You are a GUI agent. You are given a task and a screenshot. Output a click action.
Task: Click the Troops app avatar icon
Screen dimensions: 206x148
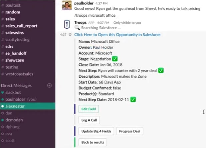[67, 24]
